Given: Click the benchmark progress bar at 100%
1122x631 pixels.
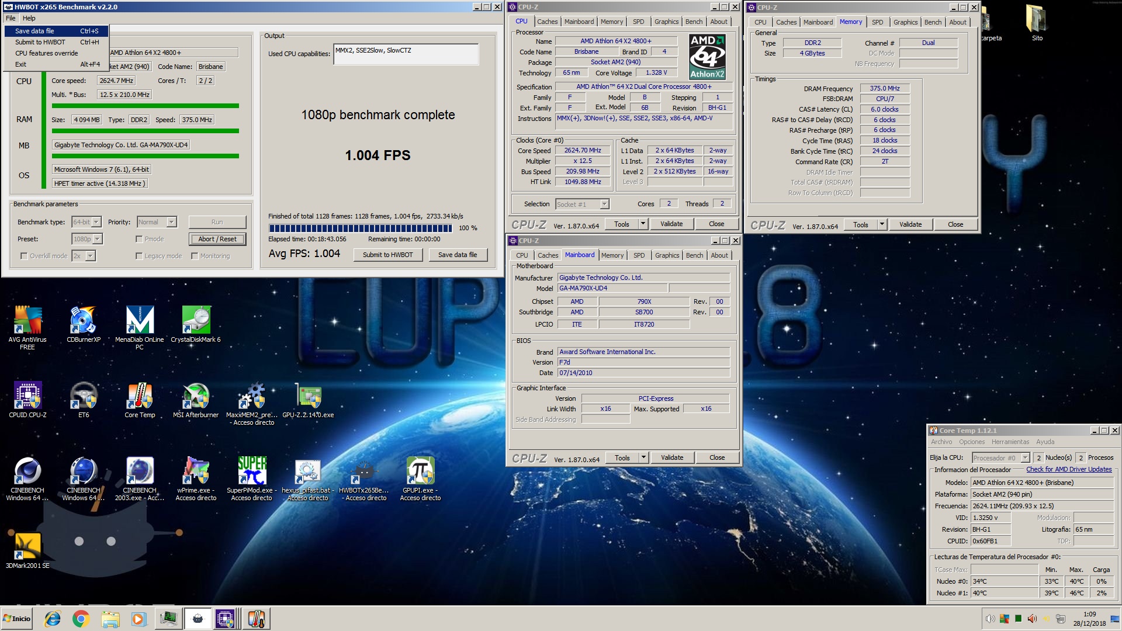Looking at the screenshot, I should [x=360, y=228].
